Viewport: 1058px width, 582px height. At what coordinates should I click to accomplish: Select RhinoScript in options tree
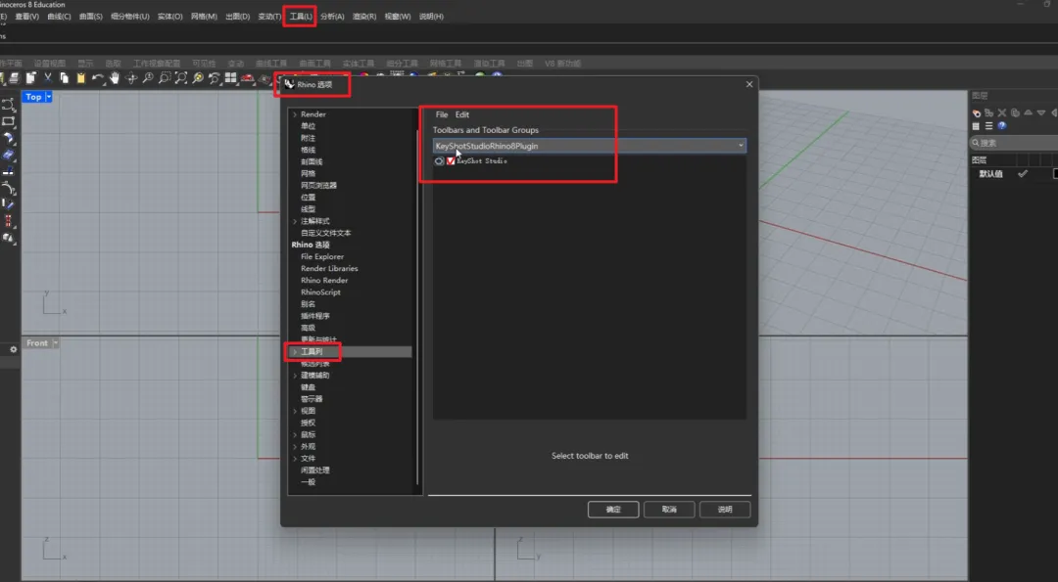pos(320,292)
